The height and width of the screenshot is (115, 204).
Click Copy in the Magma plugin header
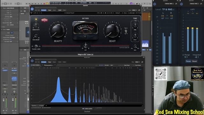[x=50, y=10]
